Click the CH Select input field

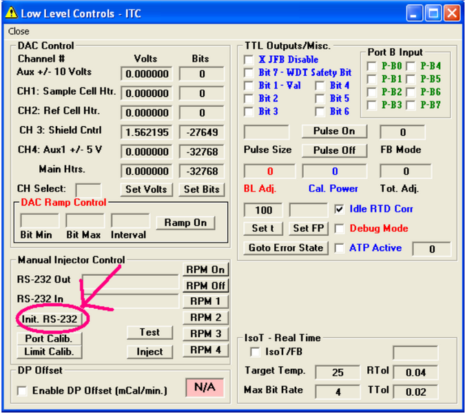(88, 190)
